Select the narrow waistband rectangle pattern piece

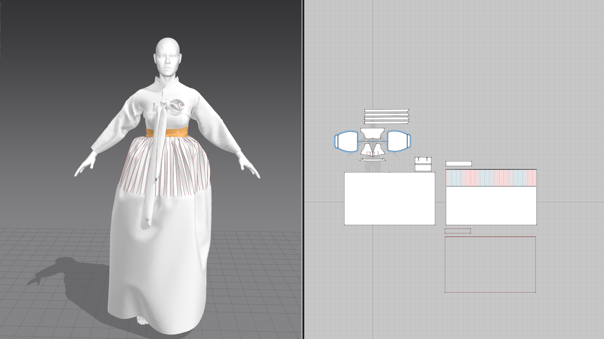coord(458,163)
